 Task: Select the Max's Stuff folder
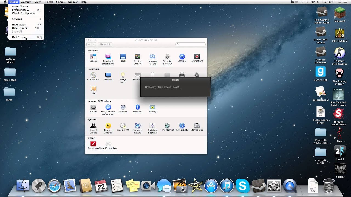10,74
